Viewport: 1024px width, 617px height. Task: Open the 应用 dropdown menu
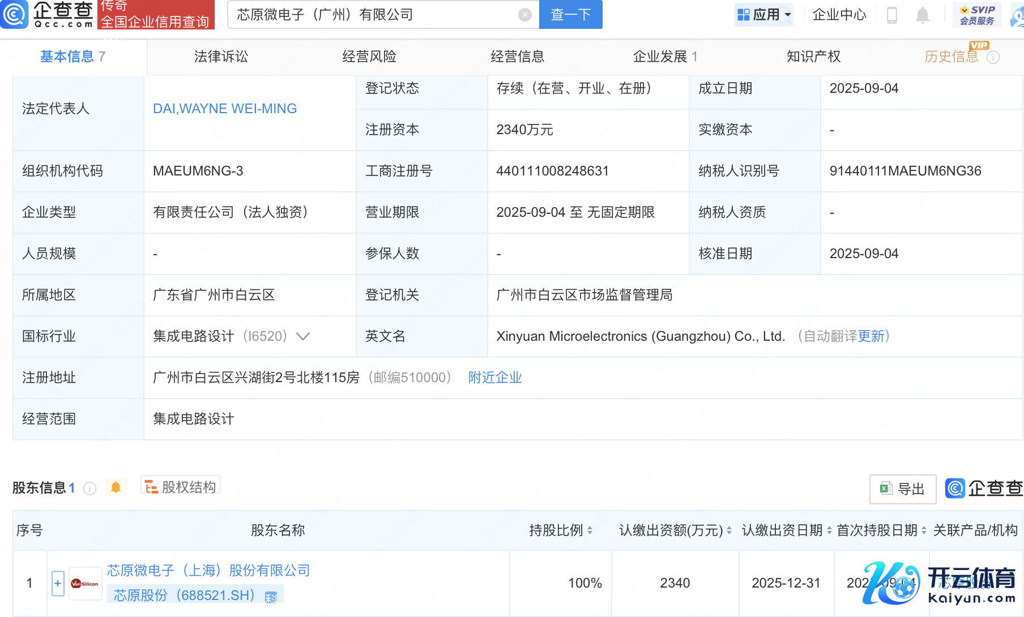765,15
